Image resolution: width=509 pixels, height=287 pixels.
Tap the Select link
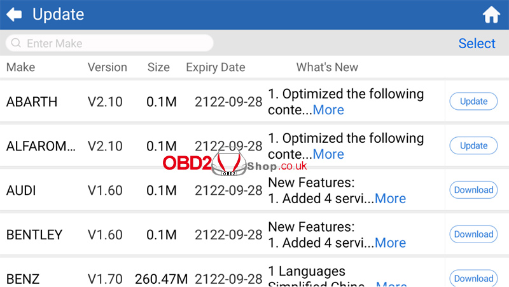pos(477,43)
